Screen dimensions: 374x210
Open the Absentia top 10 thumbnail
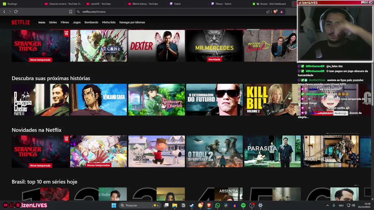pos(228,194)
